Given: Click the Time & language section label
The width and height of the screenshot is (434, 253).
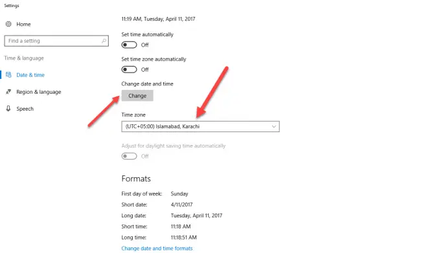Looking at the screenshot, I should [x=24, y=58].
